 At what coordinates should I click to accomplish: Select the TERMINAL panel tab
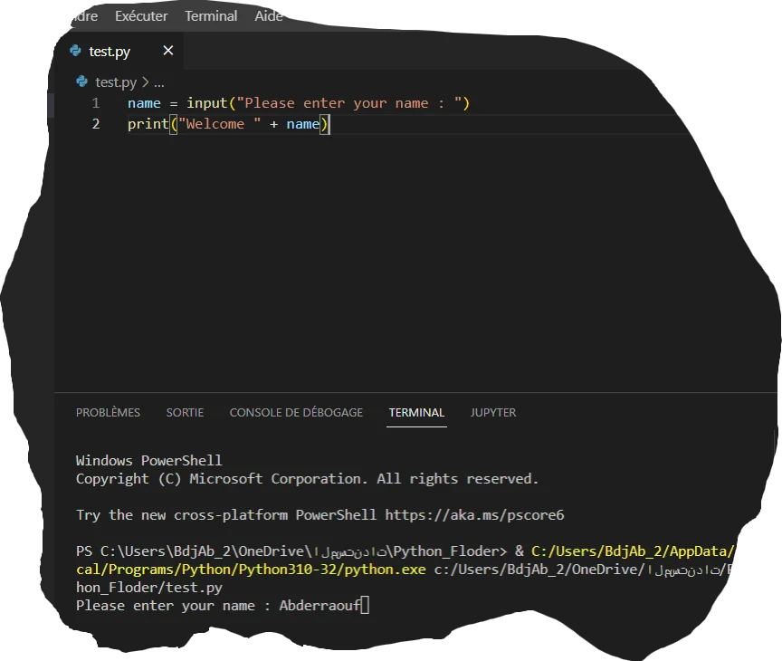click(416, 412)
